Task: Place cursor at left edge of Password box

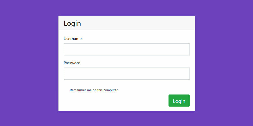Action: (66, 74)
